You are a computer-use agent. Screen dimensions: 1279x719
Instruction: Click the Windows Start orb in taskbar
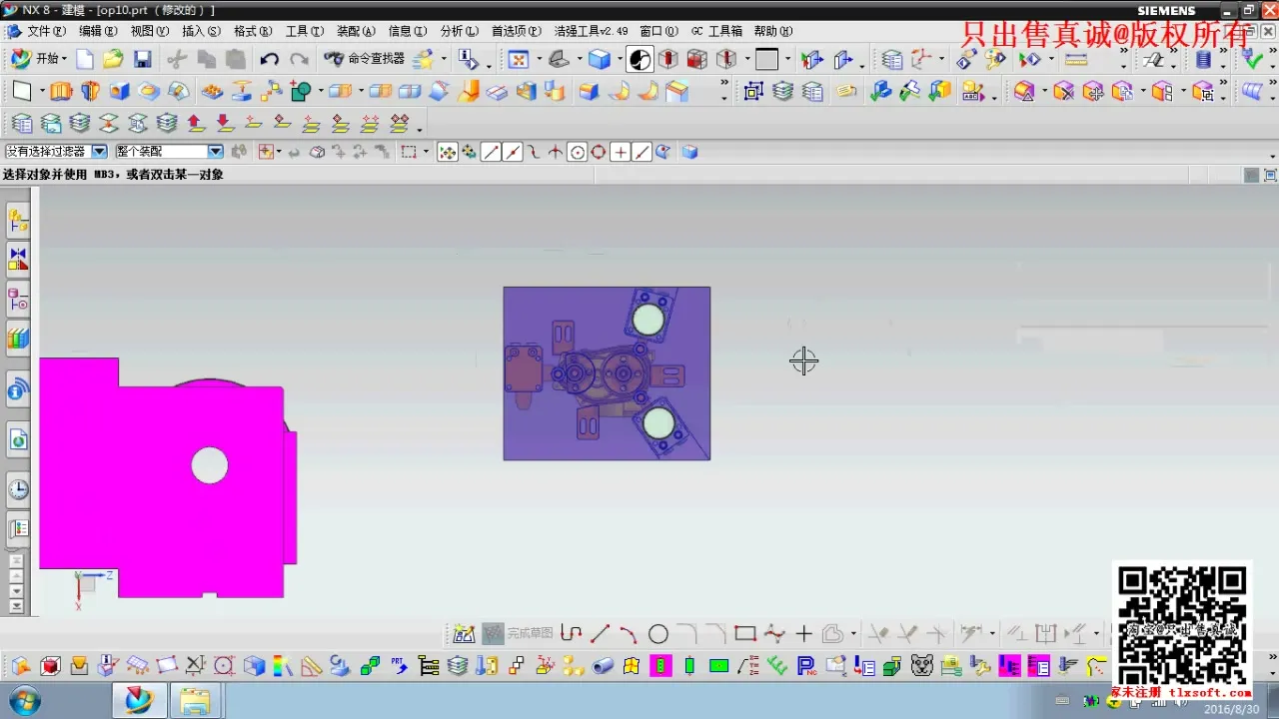tap(23, 699)
